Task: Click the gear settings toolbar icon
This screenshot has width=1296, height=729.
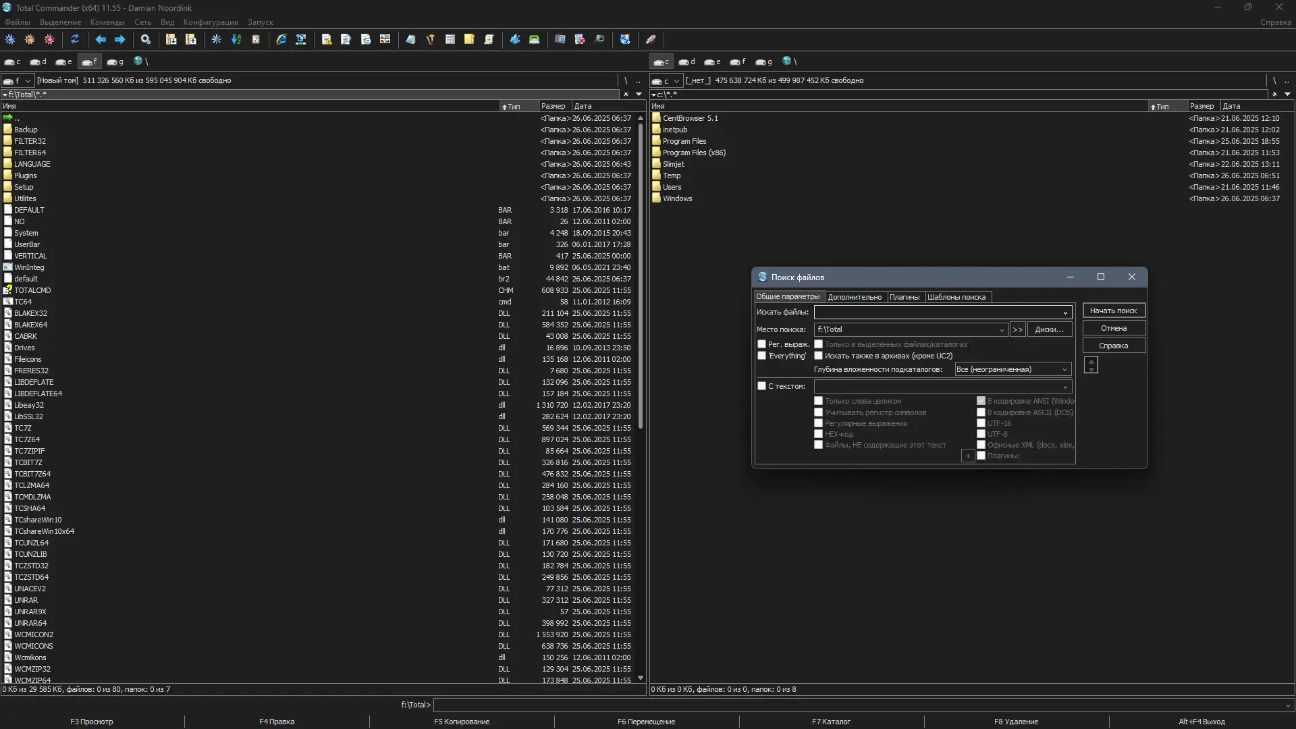Action: click(145, 40)
